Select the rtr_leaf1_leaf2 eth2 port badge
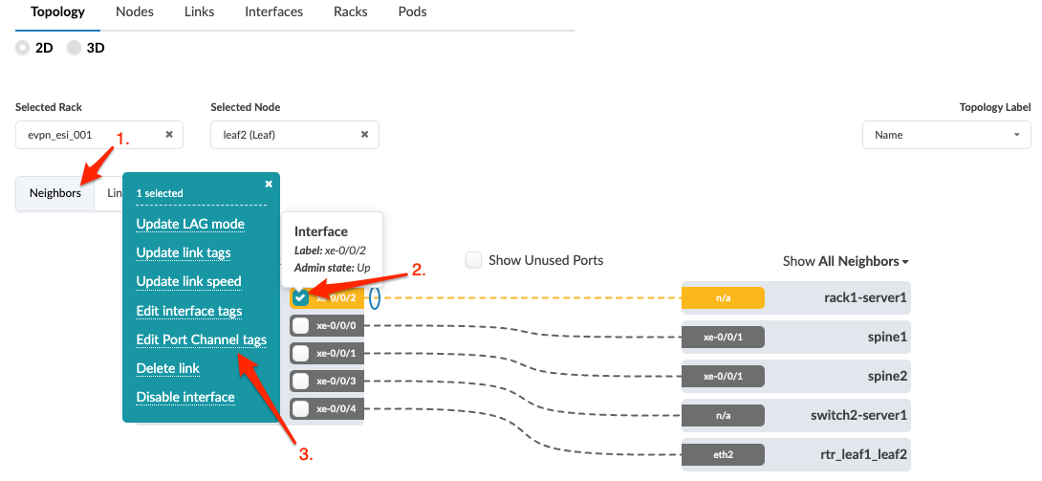 (x=723, y=454)
